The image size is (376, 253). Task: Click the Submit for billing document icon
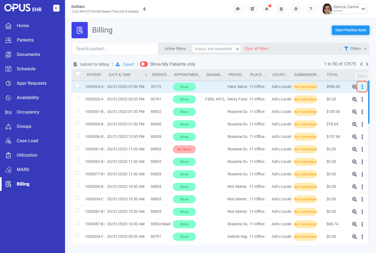click(75, 64)
